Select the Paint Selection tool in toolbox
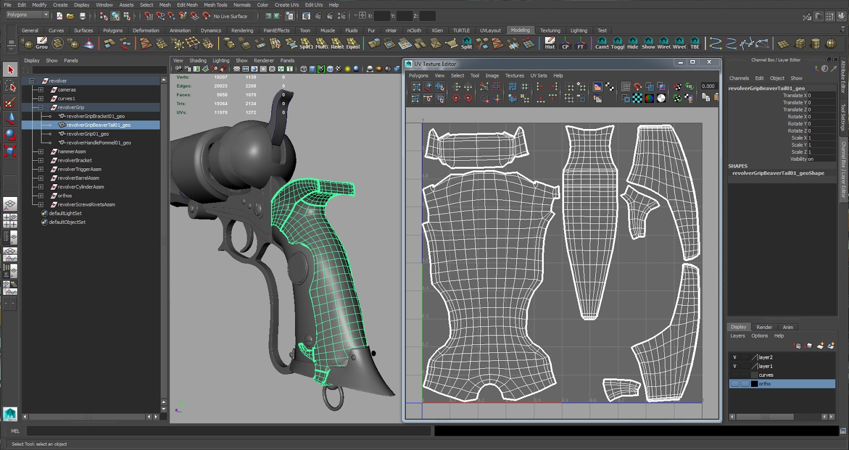Image resolution: width=849 pixels, height=450 pixels. point(10,102)
